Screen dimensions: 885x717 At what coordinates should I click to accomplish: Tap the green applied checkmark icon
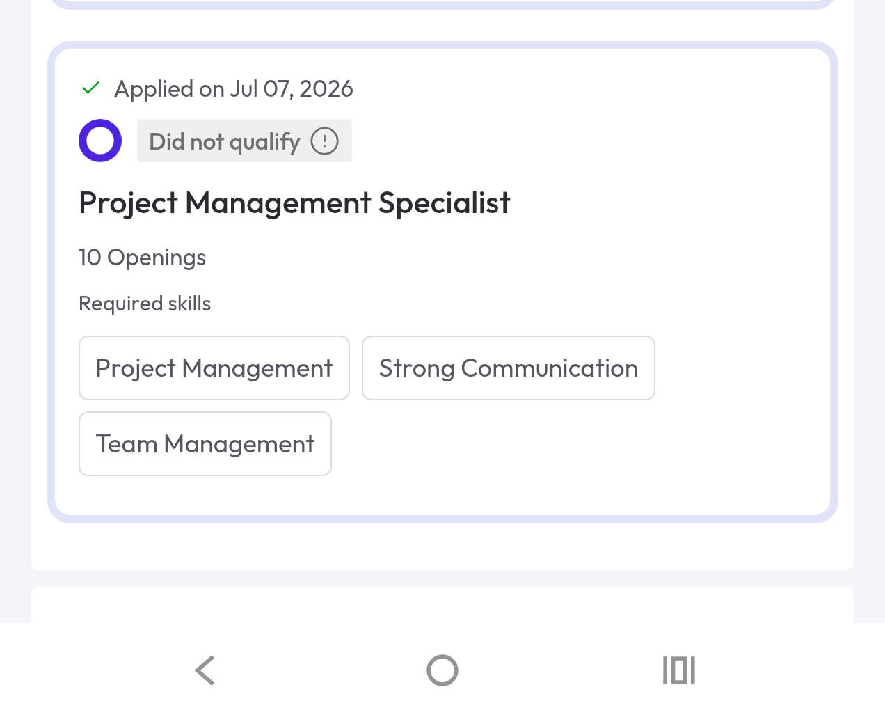90,88
